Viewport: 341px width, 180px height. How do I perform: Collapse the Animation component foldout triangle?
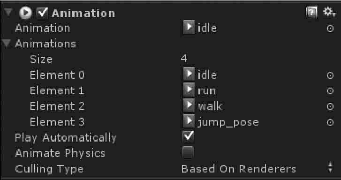[9, 13]
